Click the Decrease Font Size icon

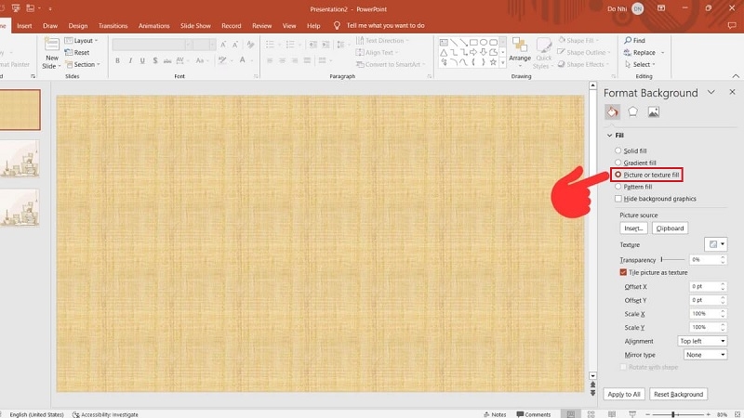[235, 45]
